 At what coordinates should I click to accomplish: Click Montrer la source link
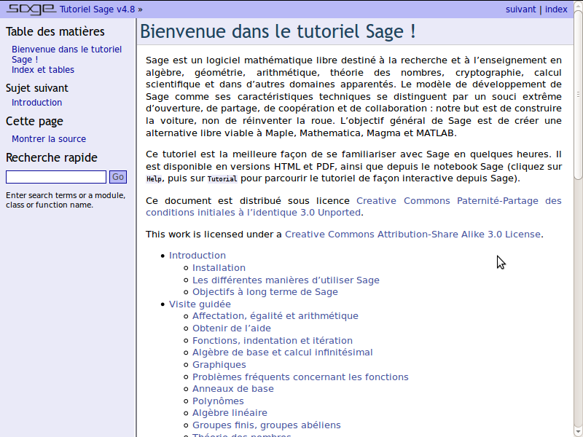pos(48,139)
